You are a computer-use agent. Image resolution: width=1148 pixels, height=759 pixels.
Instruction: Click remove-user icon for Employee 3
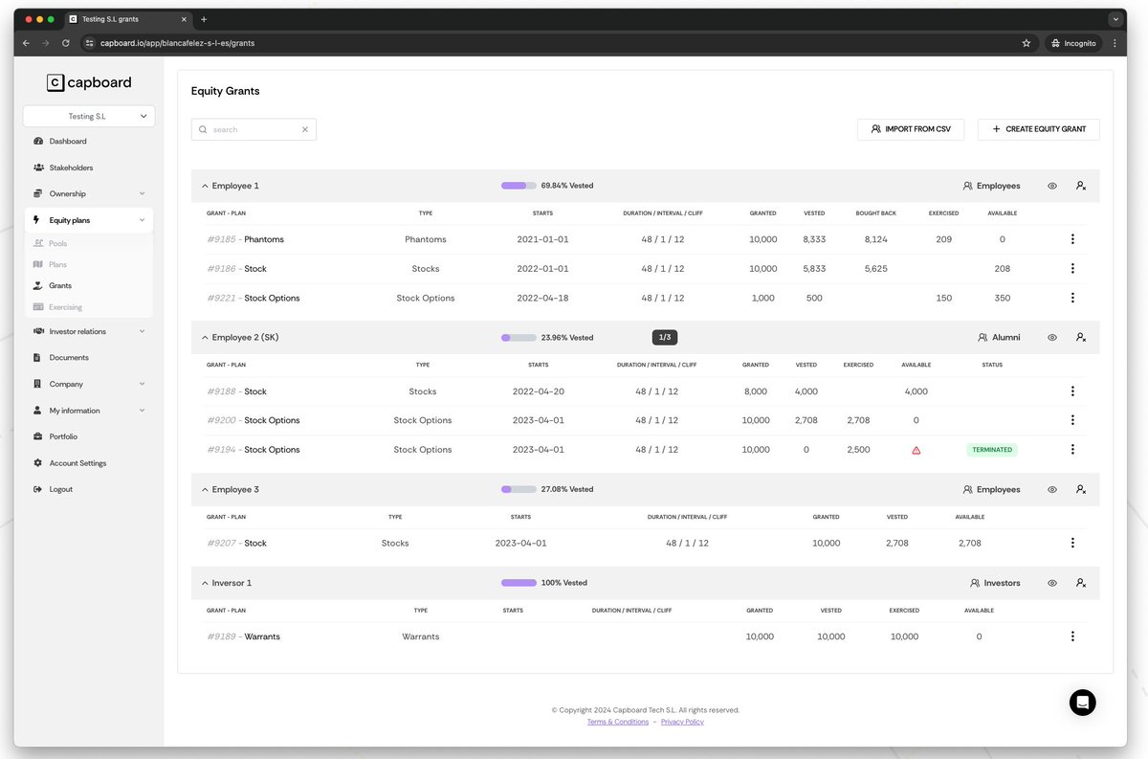[1081, 489]
